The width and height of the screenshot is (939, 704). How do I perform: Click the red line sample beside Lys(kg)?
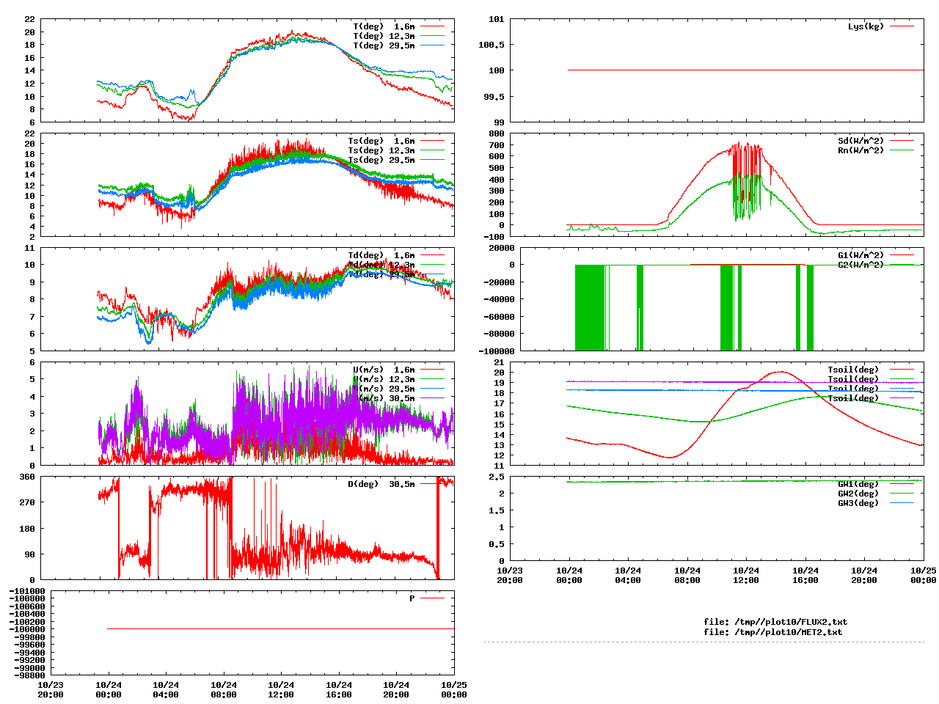point(902,26)
